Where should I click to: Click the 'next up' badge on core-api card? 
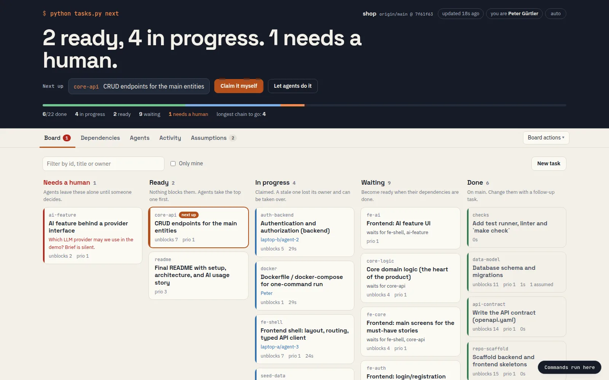[189, 215]
